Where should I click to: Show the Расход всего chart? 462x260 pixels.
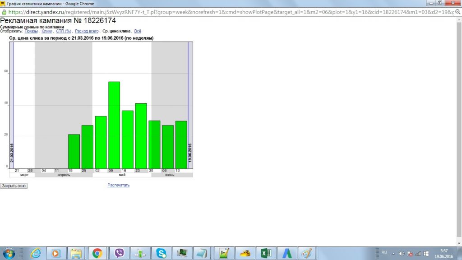[x=87, y=31]
